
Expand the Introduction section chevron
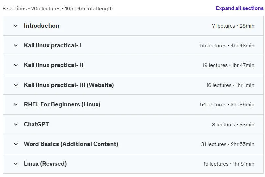tap(16, 26)
